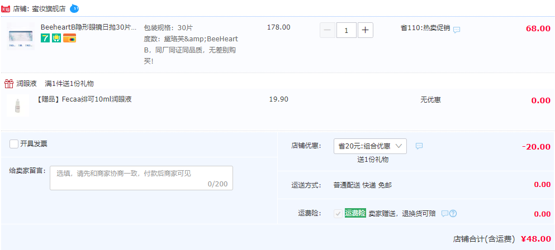Check the 开具发票 invoice checkbox

14,144
